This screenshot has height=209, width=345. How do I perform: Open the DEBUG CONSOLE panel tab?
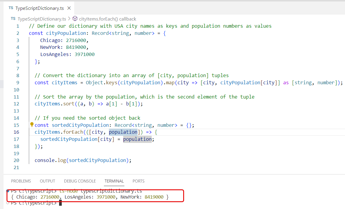[80, 181]
